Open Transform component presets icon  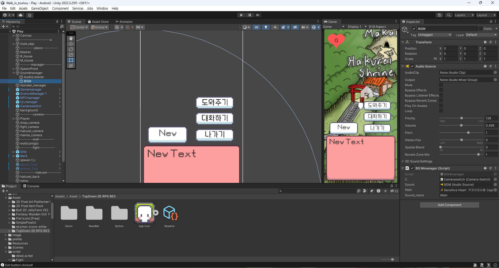pos(490,42)
